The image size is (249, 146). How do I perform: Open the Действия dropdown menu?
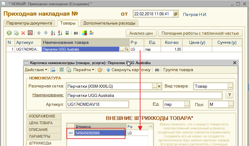pyautogui.click(x=36, y=70)
